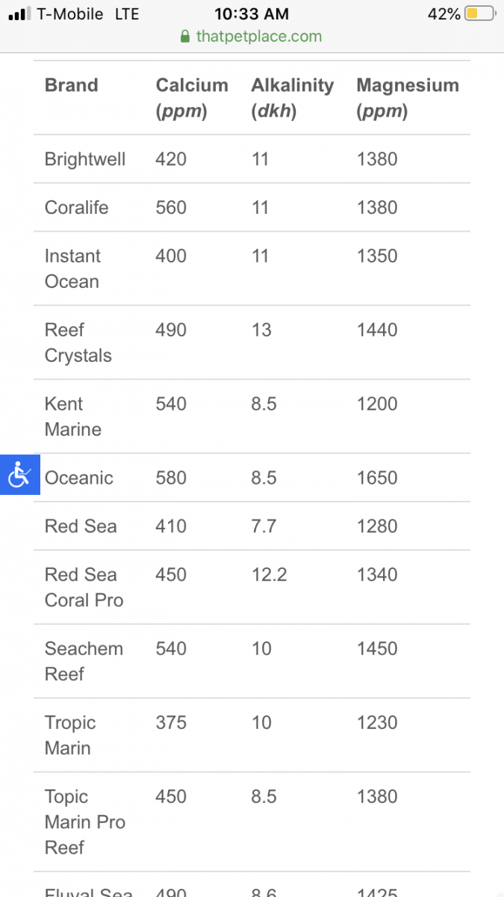Select the Brand column header
The height and width of the screenshot is (897, 504).
click(71, 85)
